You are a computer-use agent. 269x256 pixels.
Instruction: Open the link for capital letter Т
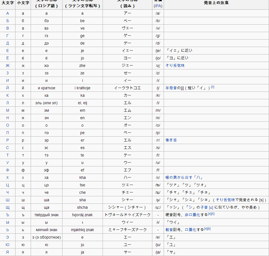click(7, 155)
